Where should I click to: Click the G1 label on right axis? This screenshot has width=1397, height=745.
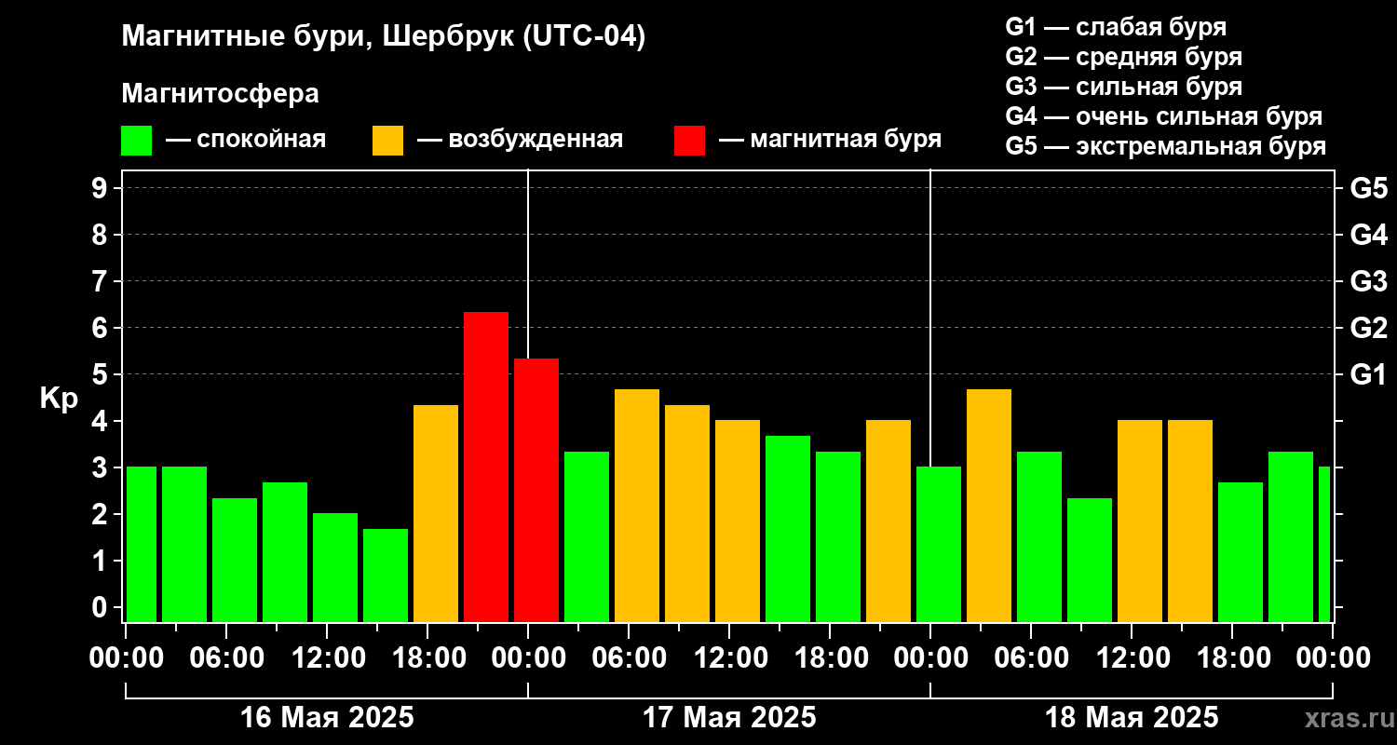(1368, 374)
